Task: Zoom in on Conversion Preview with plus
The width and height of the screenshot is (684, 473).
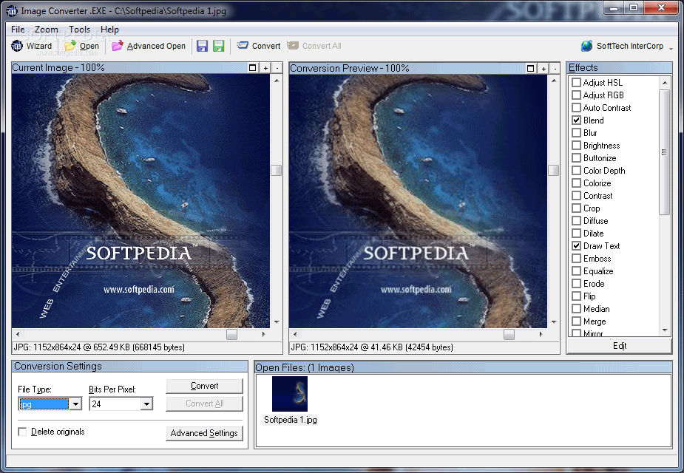Action: [544, 68]
